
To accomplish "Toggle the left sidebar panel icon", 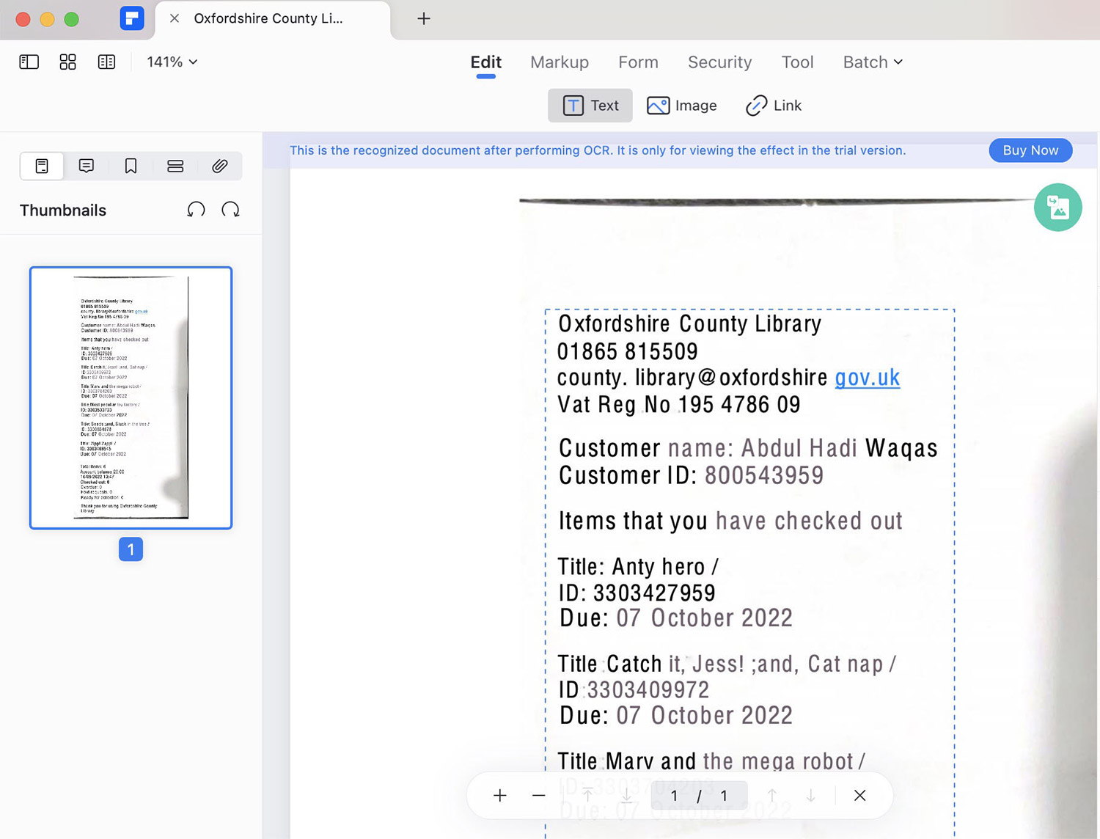I will pyautogui.click(x=29, y=62).
